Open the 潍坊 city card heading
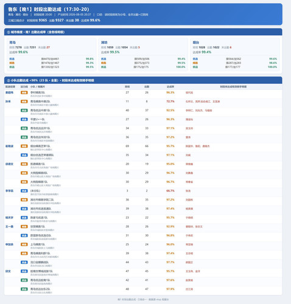Image resolution: width=291 pixels, height=304 pixels. (x=104, y=43)
